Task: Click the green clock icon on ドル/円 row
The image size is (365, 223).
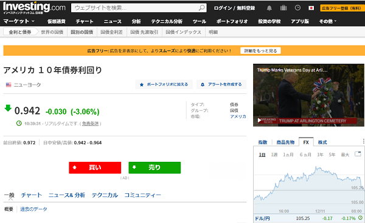Action: click(x=360, y=218)
